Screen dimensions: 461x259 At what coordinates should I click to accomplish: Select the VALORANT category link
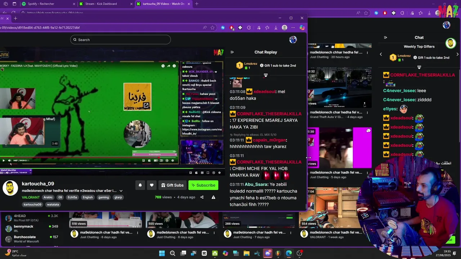coord(31,197)
